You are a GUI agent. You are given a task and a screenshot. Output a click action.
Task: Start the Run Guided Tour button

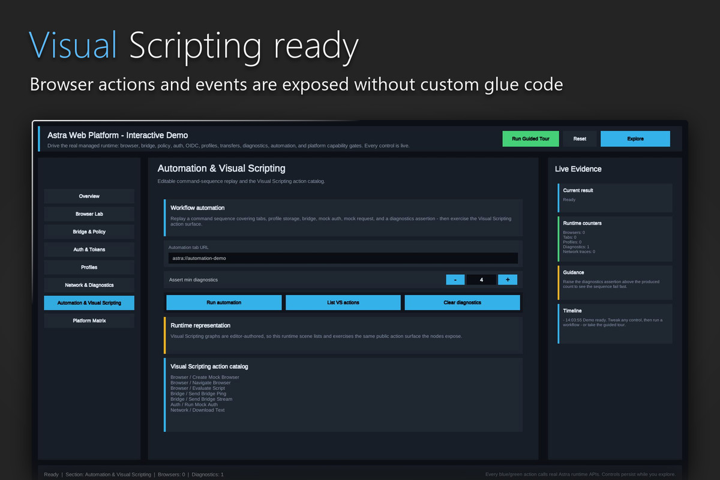[530, 139]
